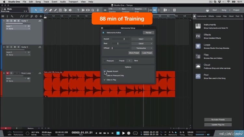244x137 pixels.
Task: Go to browser home icon
Action: 194,16
